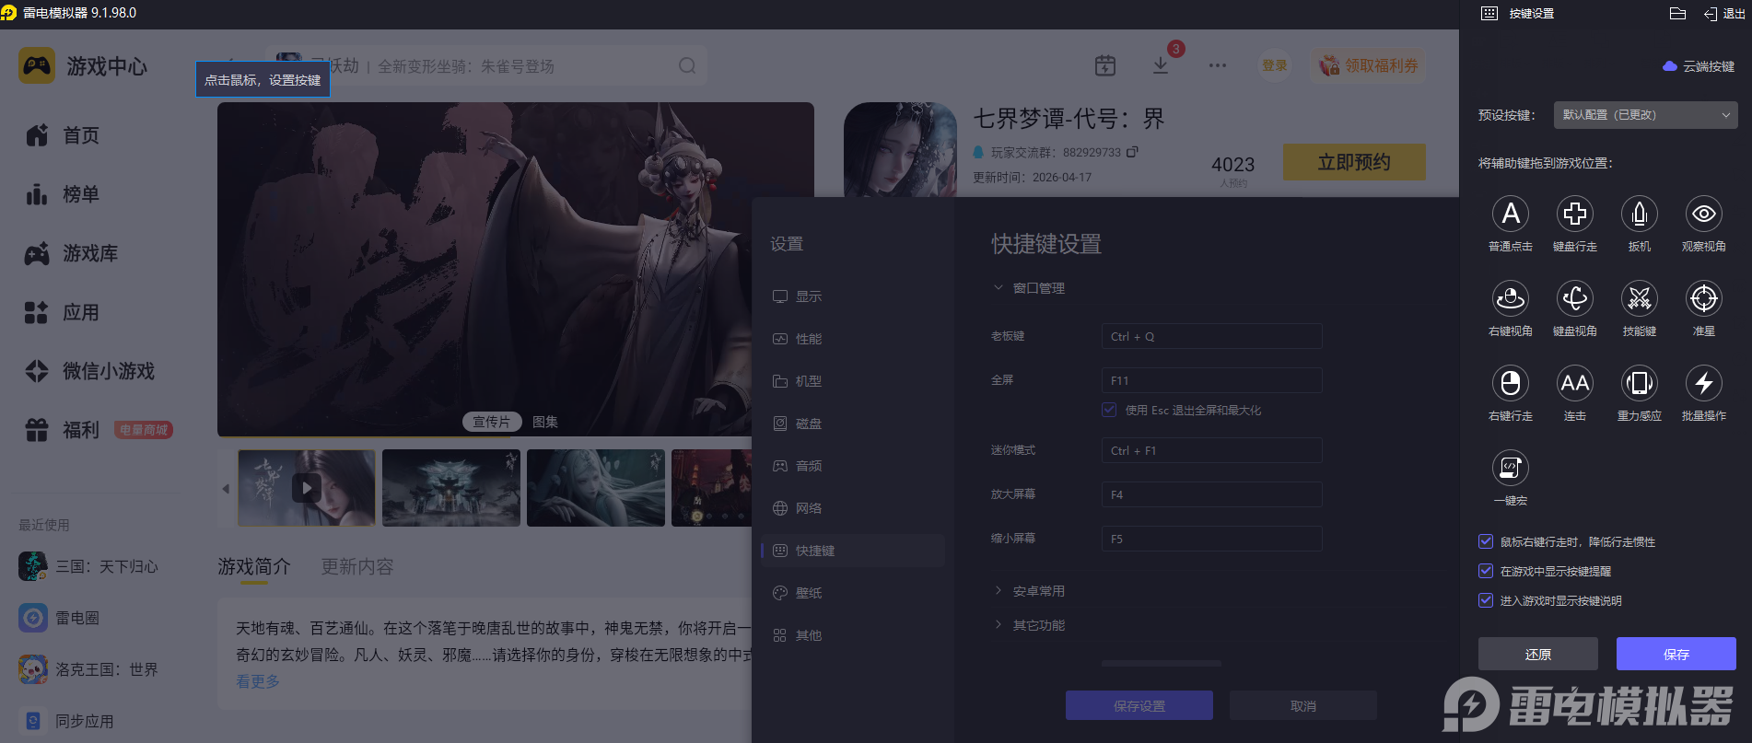Select the 观察视角 eye view tool
Viewport: 1752px width, 743px height.
pos(1704,214)
